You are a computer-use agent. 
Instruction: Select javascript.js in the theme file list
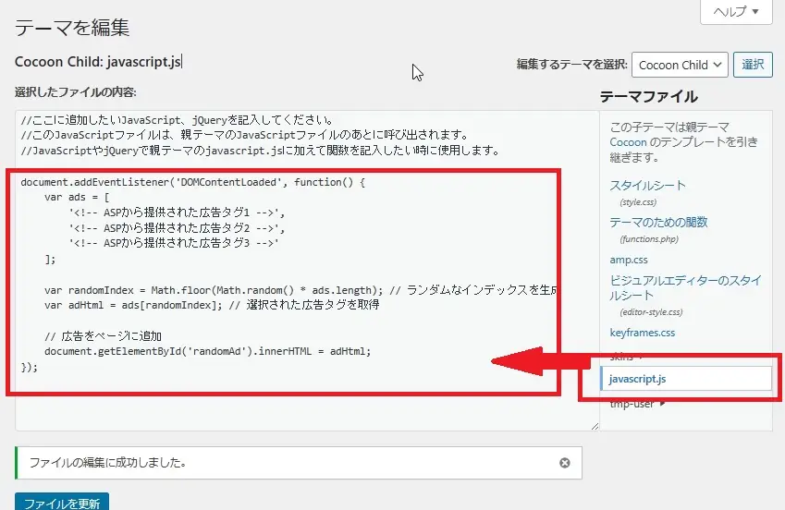pos(686,379)
